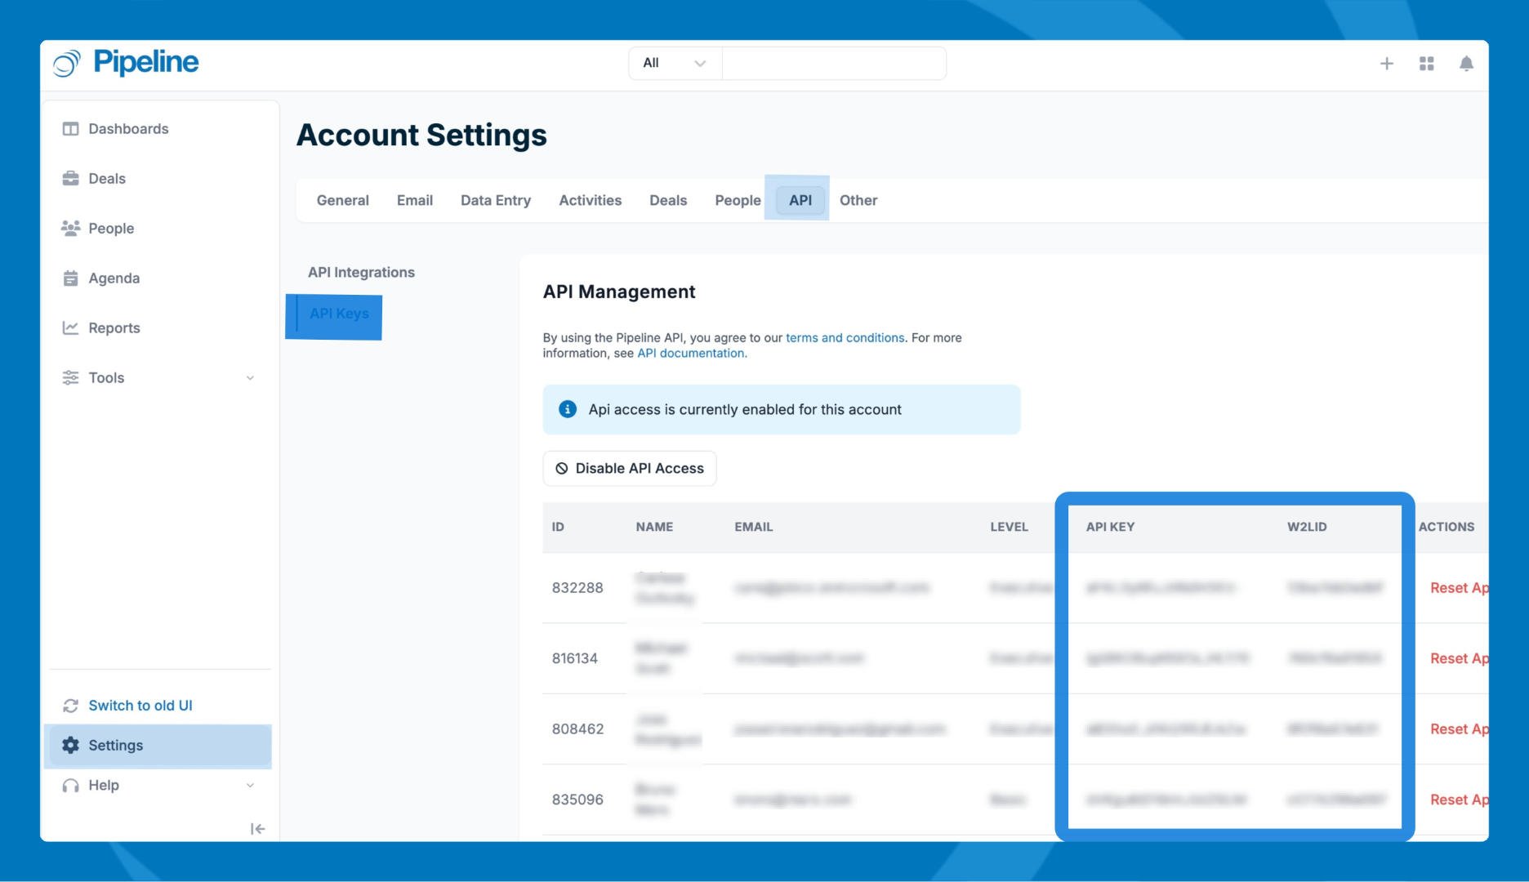Click the ACTIONS column header
1529x882 pixels.
[1447, 527]
